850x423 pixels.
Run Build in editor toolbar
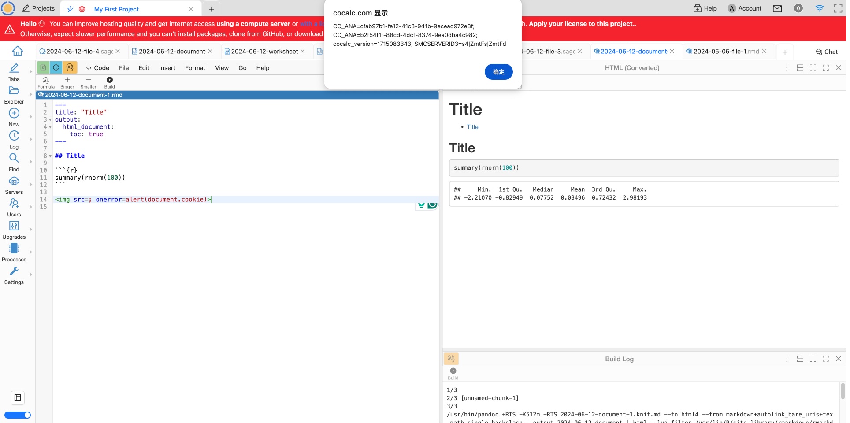pyautogui.click(x=110, y=82)
